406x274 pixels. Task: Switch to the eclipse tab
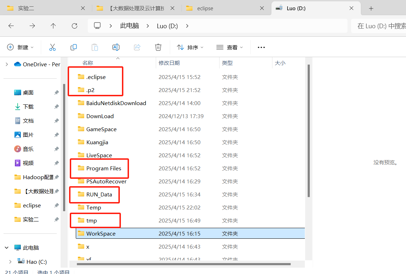(226, 8)
